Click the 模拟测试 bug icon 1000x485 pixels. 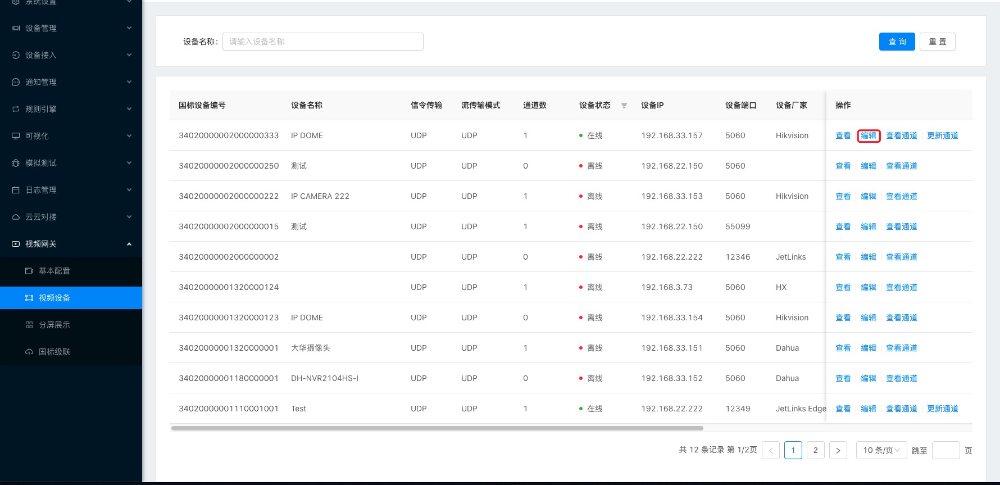tap(16, 163)
